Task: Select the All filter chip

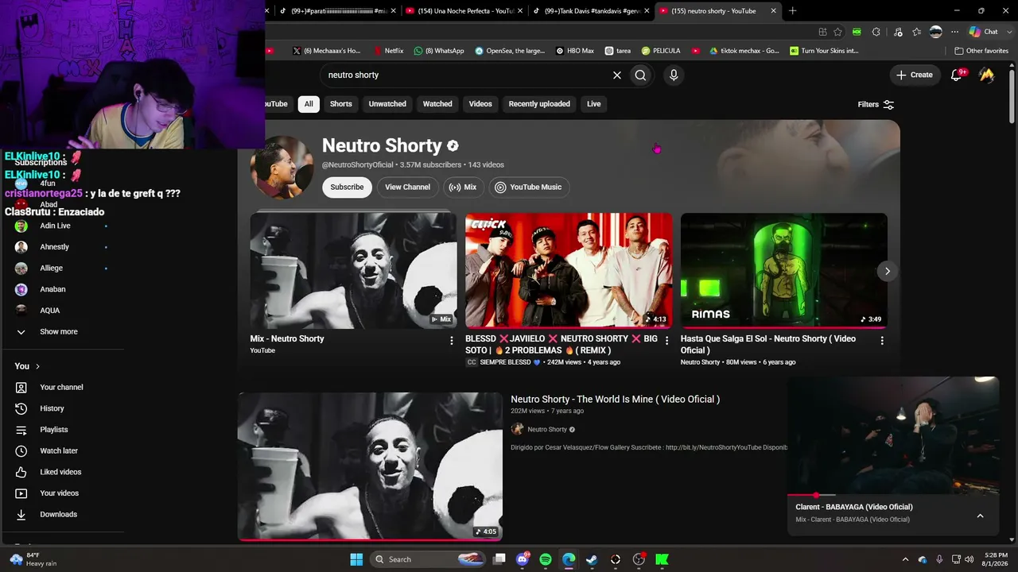Action: 309,104
